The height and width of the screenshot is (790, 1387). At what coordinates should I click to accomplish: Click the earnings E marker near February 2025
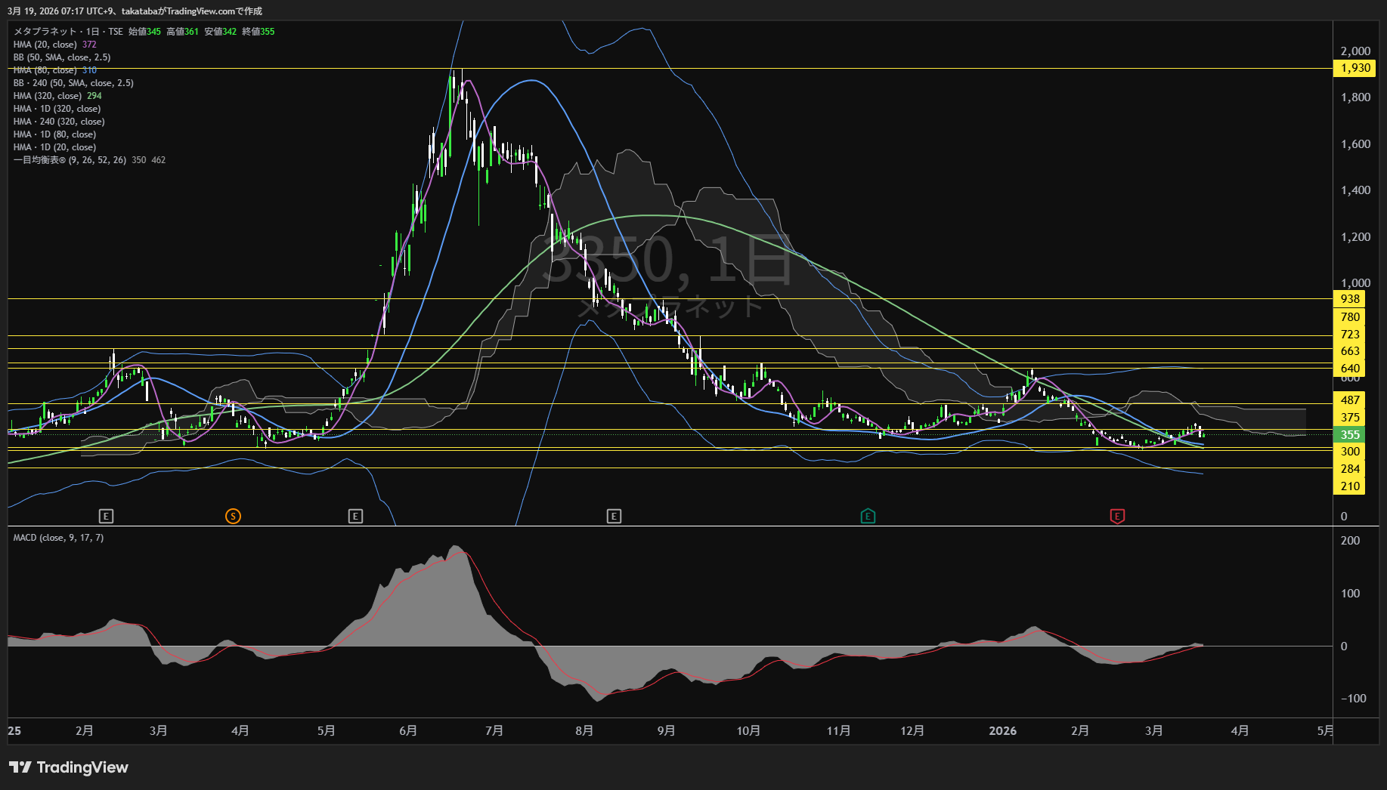[106, 517]
